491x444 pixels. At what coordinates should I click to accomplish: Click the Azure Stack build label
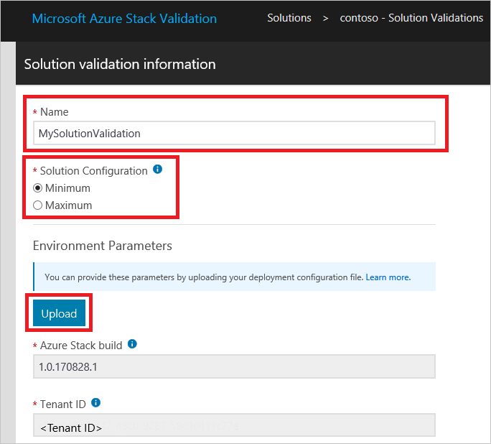click(81, 346)
